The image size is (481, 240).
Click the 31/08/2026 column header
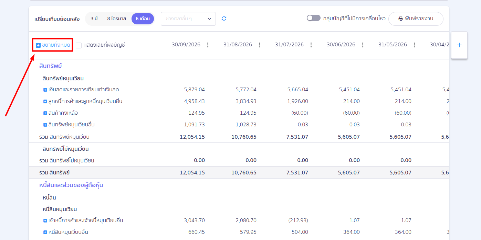(x=238, y=45)
